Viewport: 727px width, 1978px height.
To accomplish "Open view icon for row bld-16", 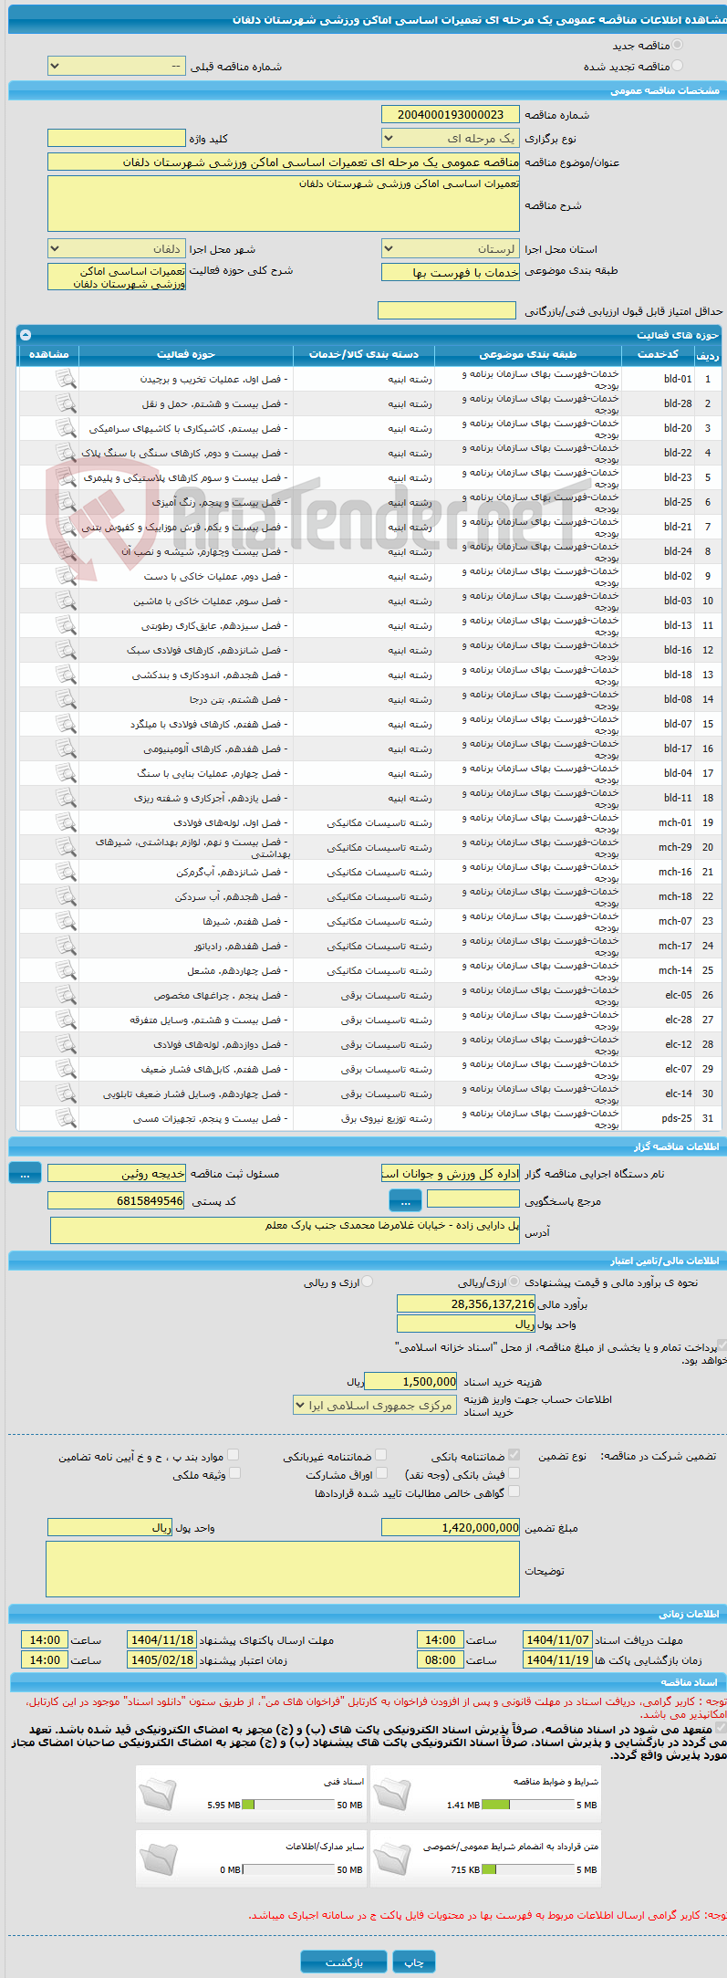I will pos(66,650).
